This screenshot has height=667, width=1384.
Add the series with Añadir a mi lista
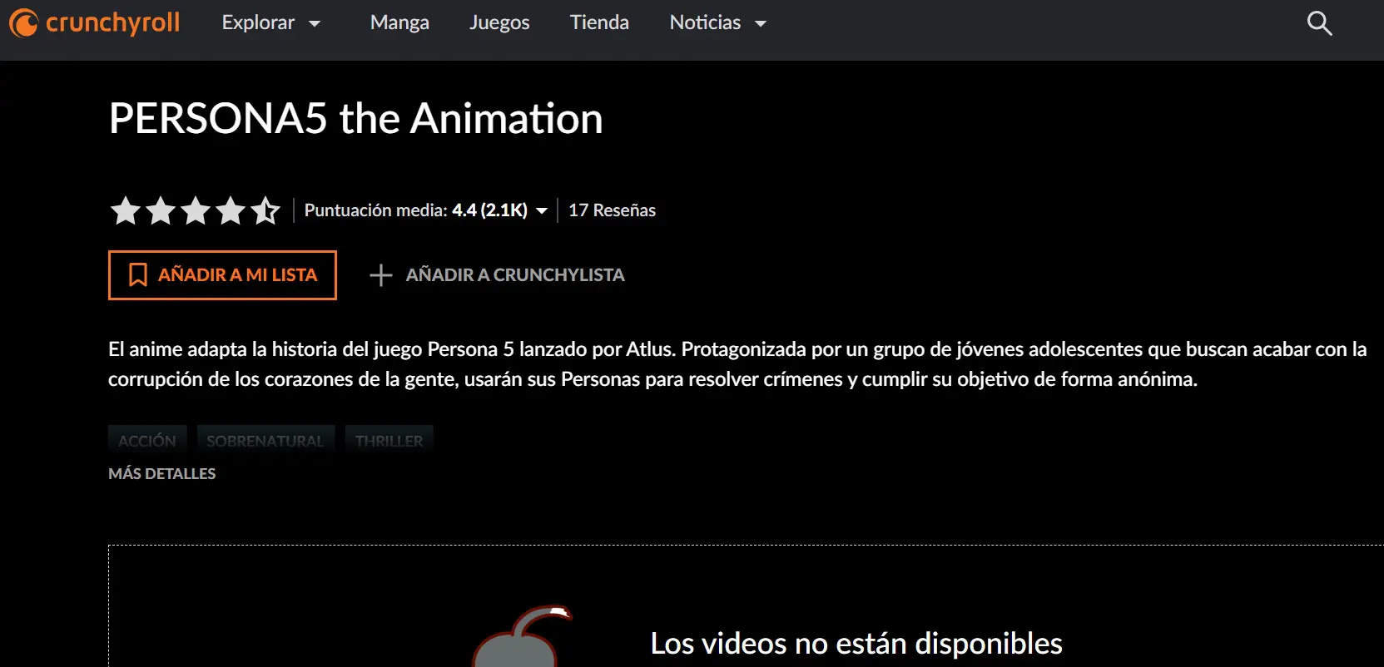pyautogui.click(x=222, y=275)
